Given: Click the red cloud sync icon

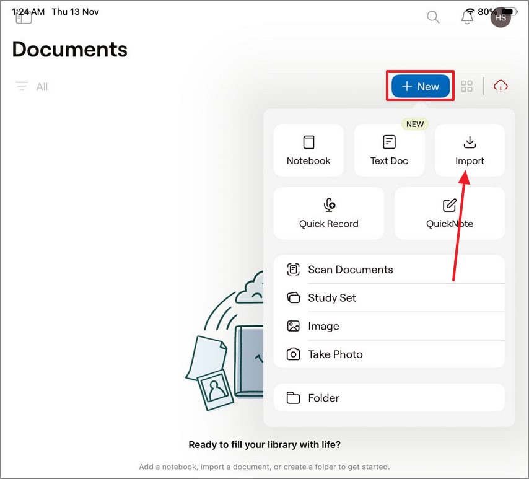Looking at the screenshot, I should click(x=501, y=86).
